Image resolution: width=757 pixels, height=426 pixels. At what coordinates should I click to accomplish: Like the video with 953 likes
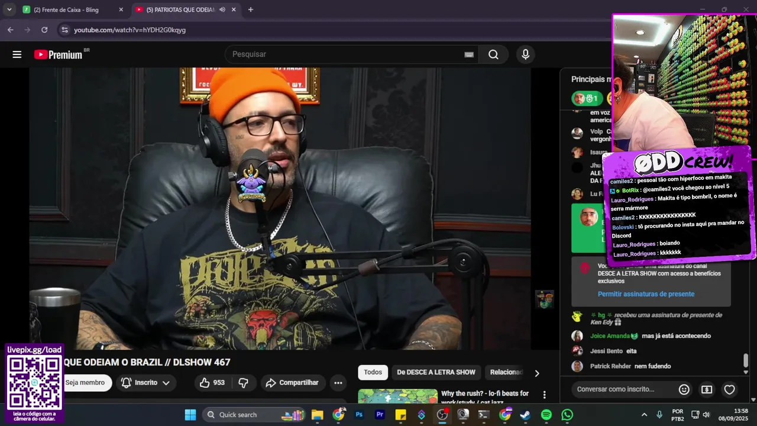point(212,383)
